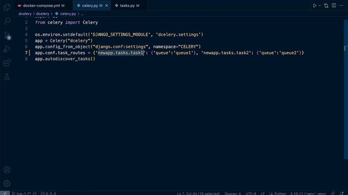Change indentation via Spaces: 4 indicator

pos(232,193)
